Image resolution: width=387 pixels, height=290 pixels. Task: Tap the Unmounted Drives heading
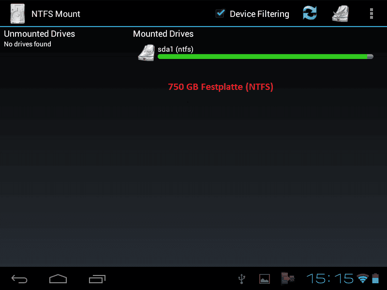click(40, 34)
